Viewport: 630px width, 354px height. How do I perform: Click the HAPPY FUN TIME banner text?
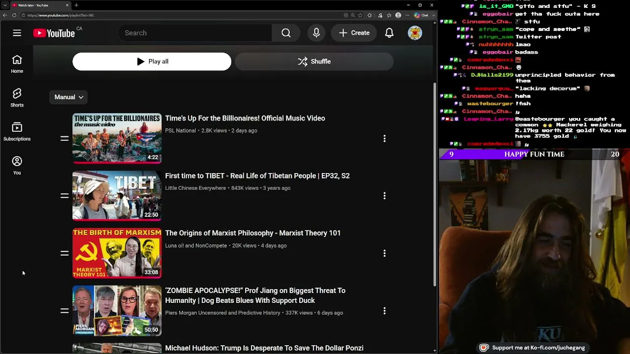point(534,154)
